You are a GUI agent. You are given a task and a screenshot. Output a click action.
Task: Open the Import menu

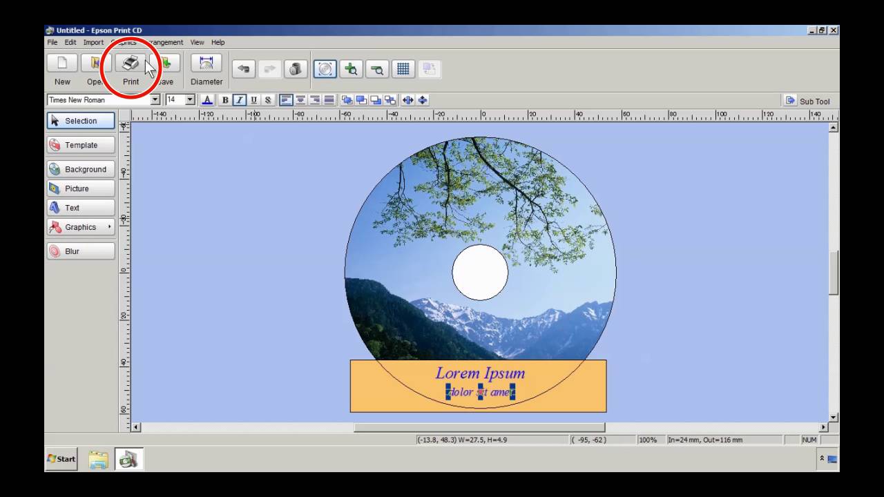pos(93,42)
